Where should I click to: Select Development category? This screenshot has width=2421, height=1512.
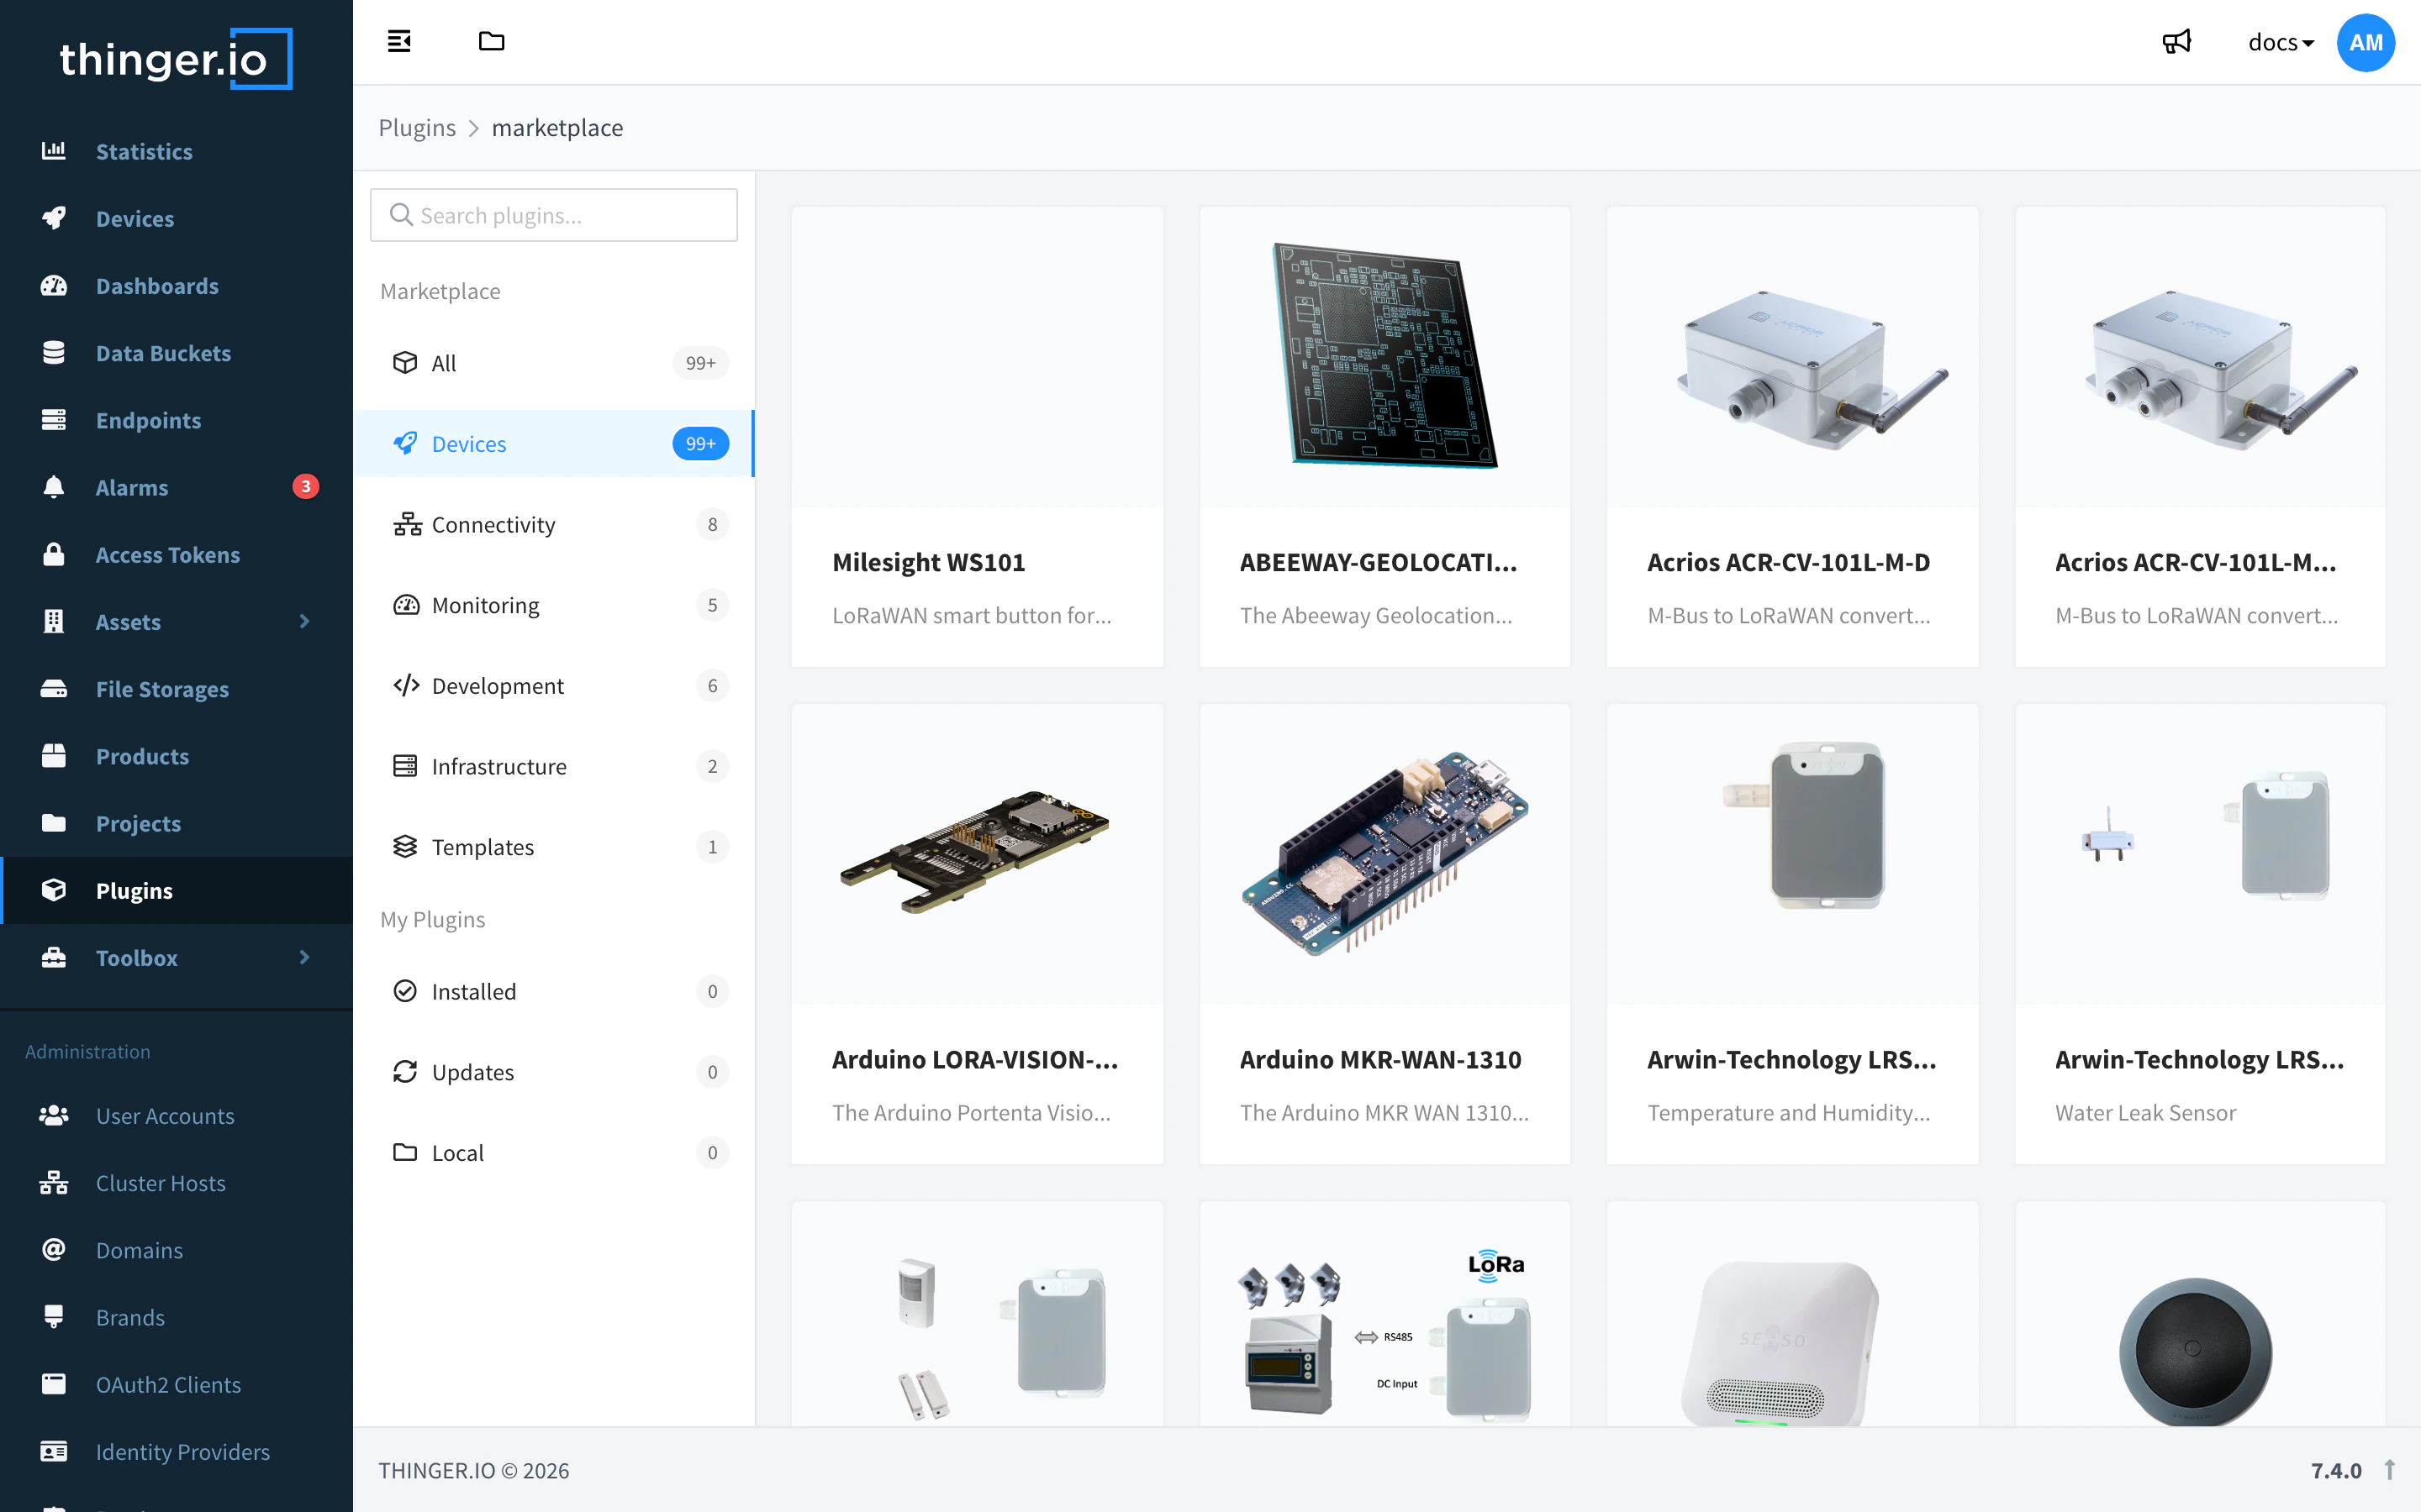pyautogui.click(x=554, y=686)
